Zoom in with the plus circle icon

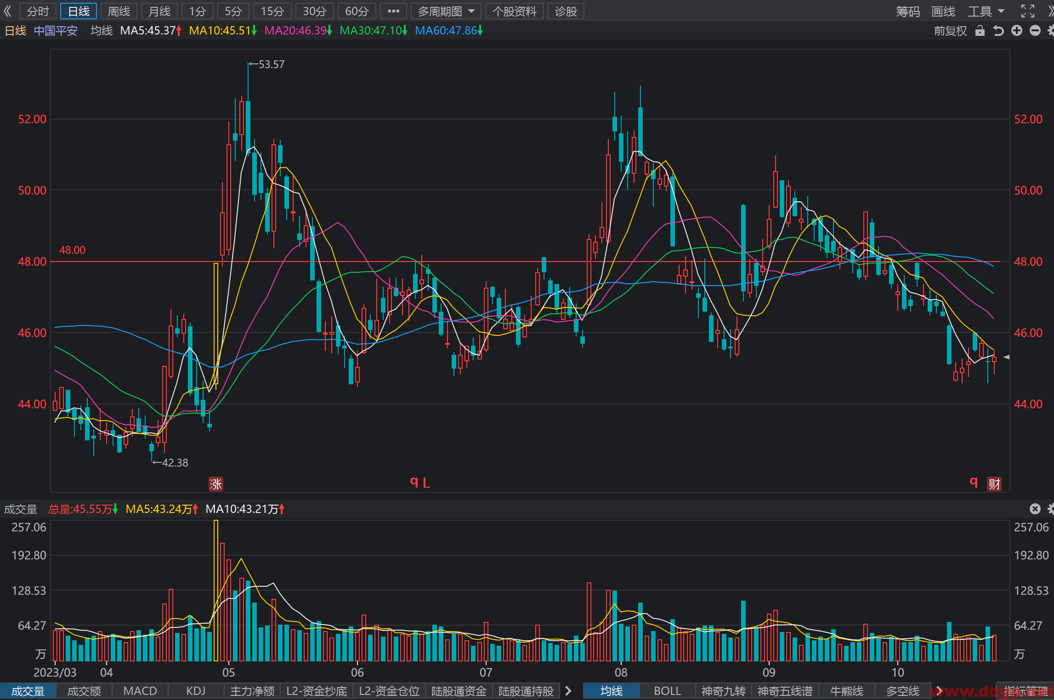pyautogui.click(x=1017, y=31)
